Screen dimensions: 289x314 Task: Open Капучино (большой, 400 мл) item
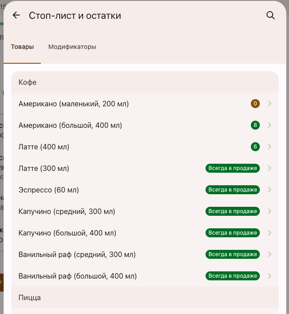[145, 233]
